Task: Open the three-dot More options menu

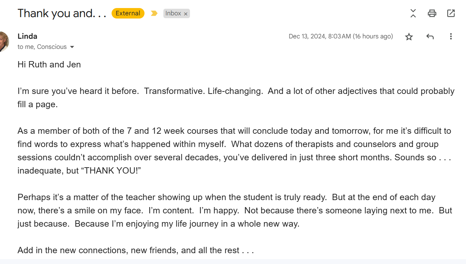Action: point(451,36)
